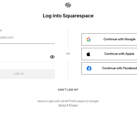This screenshot has width=137, height=114.
Task: Click the OR divider label
Action: pos(68,54)
